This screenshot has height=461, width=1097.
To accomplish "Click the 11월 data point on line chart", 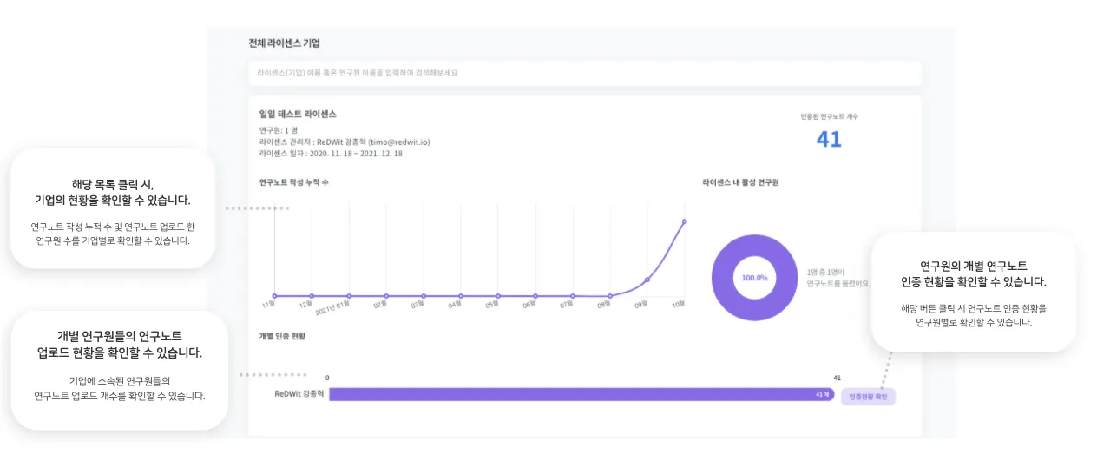I will pyautogui.click(x=274, y=296).
